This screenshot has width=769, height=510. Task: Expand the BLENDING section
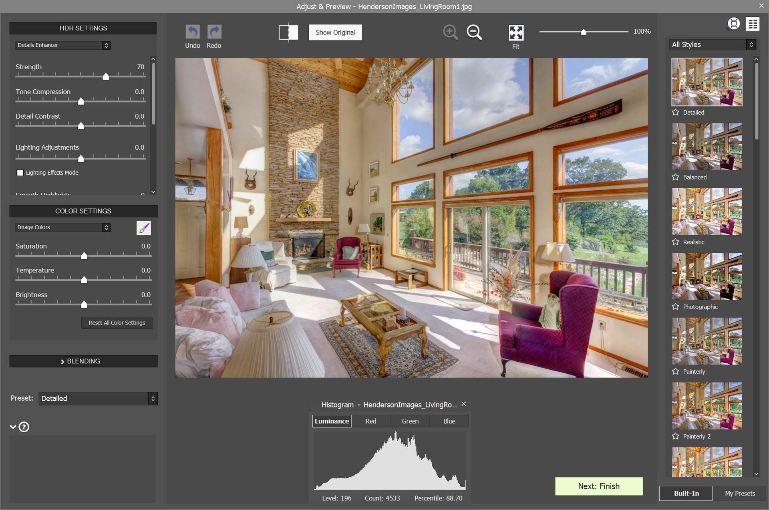(83, 361)
